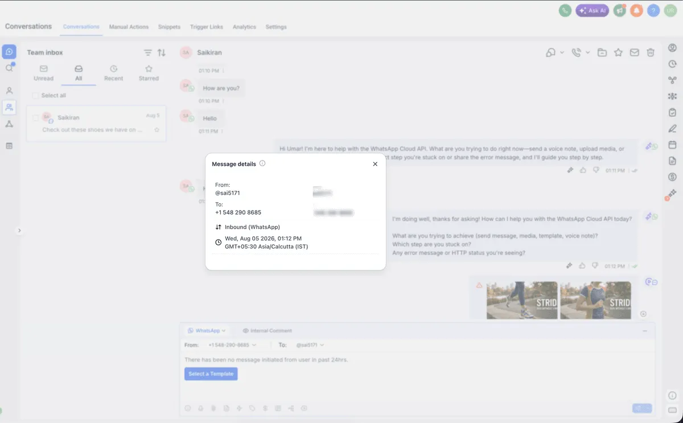683x423 pixels.
Task: Switch to Internal Comment mode
Action: tap(267, 331)
